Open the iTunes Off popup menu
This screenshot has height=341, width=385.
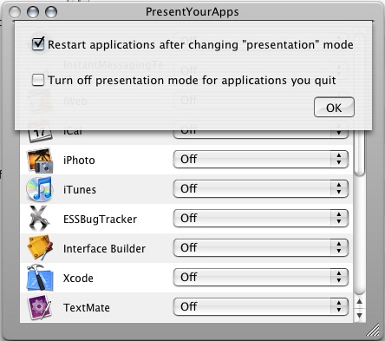click(261, 189)
